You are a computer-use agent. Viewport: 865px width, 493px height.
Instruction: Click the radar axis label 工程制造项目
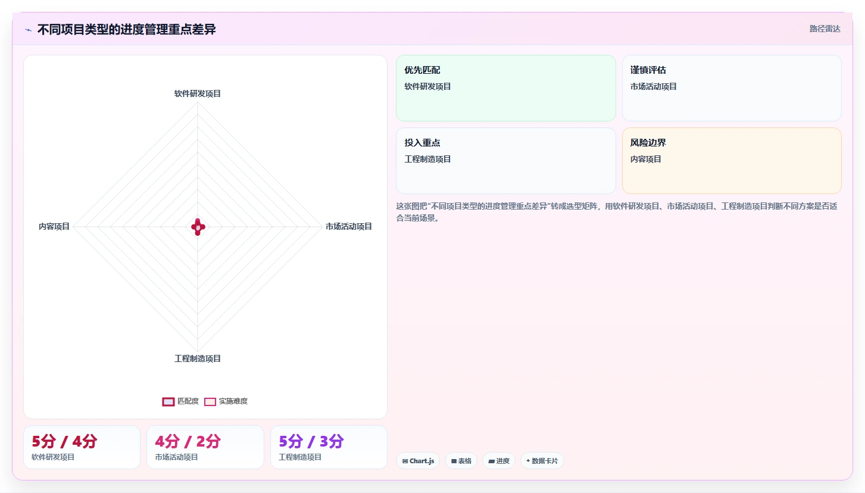(x=198, y=358)
